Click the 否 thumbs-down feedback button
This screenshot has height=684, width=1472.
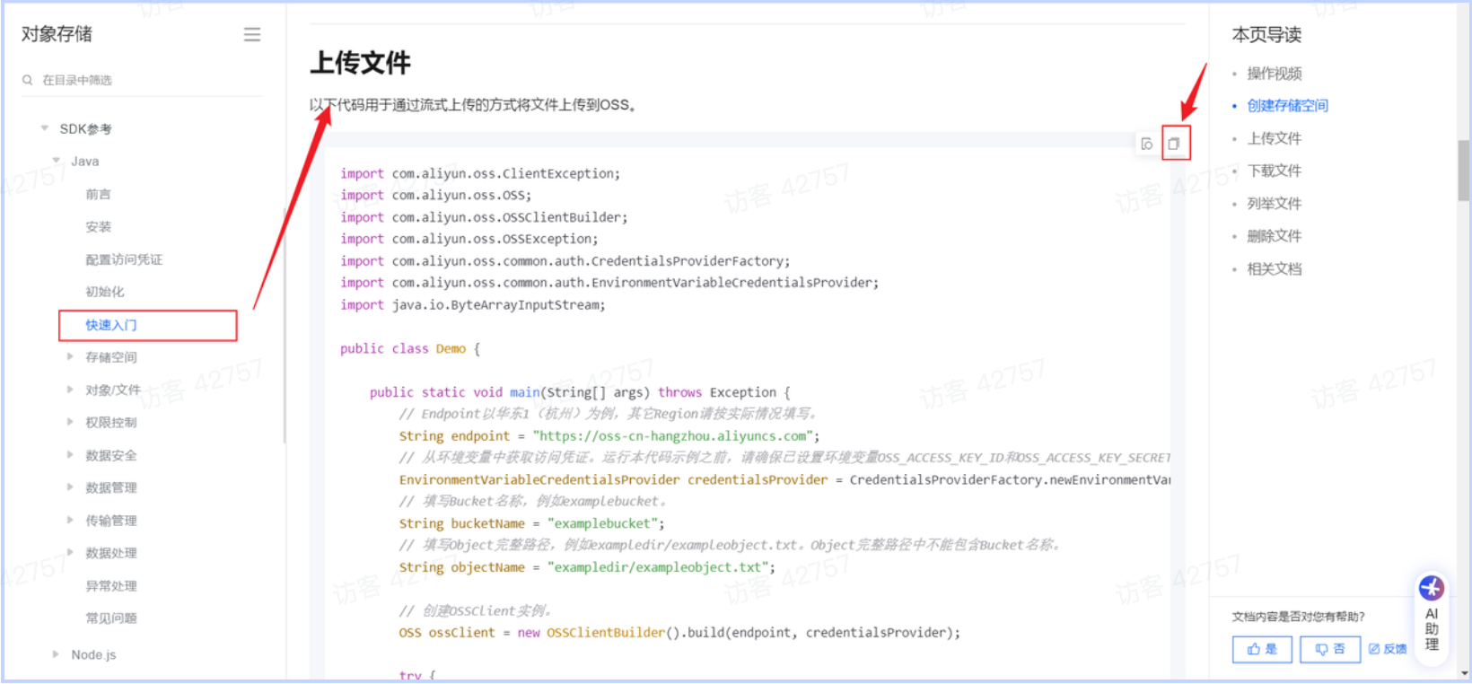pos(1330,649)
